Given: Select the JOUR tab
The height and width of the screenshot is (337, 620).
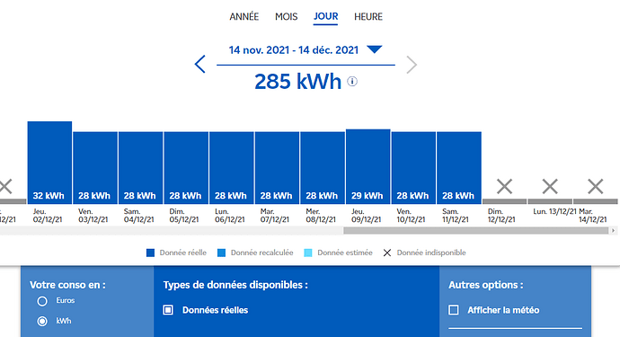Looking at the screenshot, I should pyautogui.click(x=325, y=16).
